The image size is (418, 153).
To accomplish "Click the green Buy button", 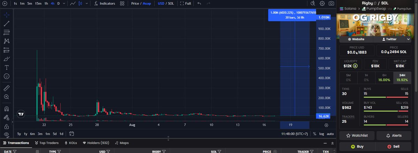I will coord(357,146).
